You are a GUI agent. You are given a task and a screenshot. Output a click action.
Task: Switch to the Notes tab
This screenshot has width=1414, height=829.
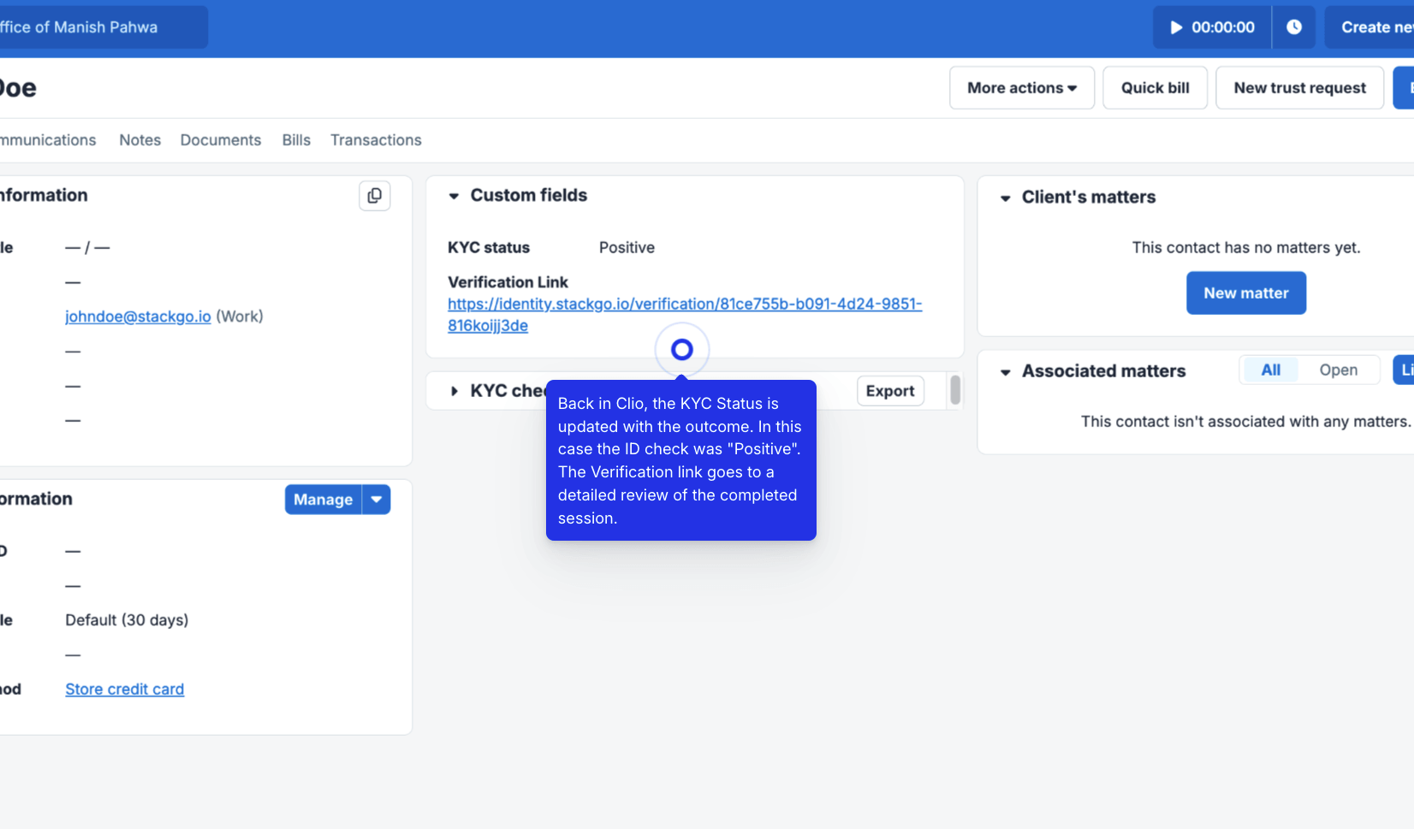[x=140, y=140]
